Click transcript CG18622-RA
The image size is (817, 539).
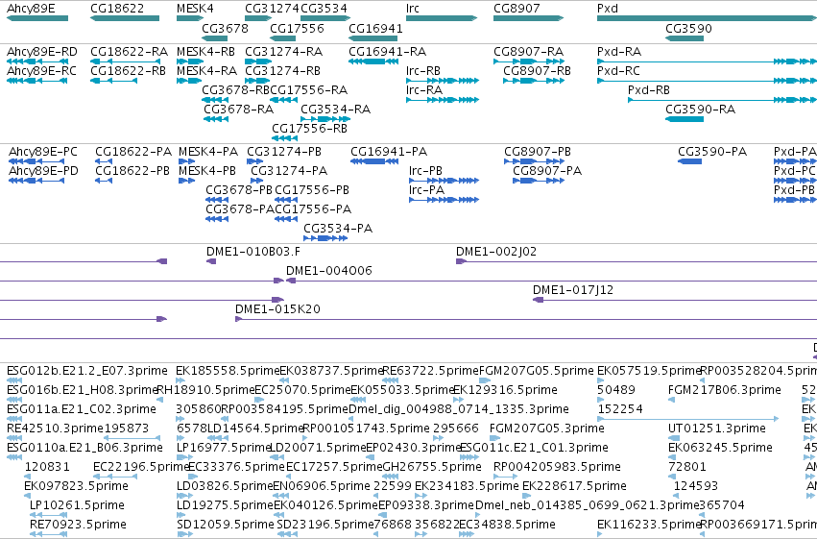[x=130, y=52]
